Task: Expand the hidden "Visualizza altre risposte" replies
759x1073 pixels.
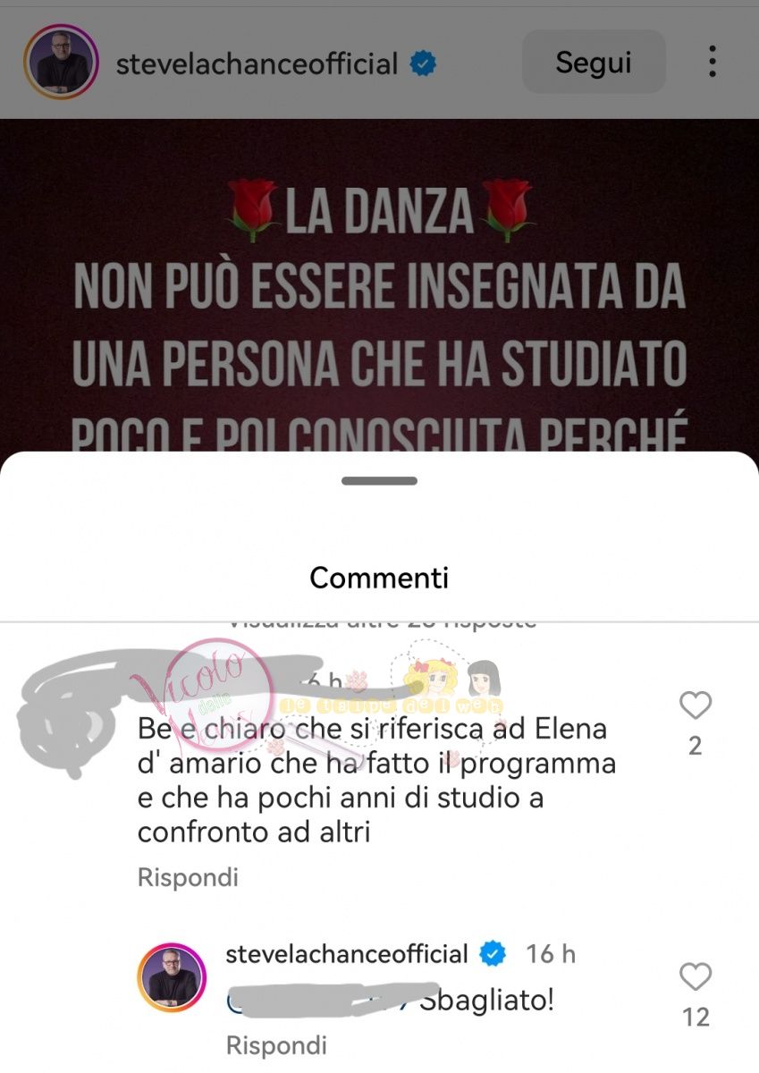Action: coord(383,620)
